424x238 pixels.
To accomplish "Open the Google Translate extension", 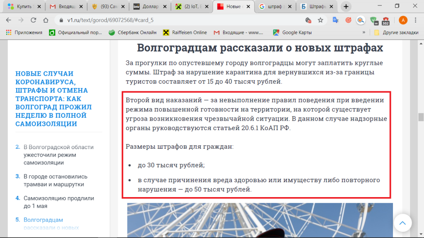I will click(335, 20).
